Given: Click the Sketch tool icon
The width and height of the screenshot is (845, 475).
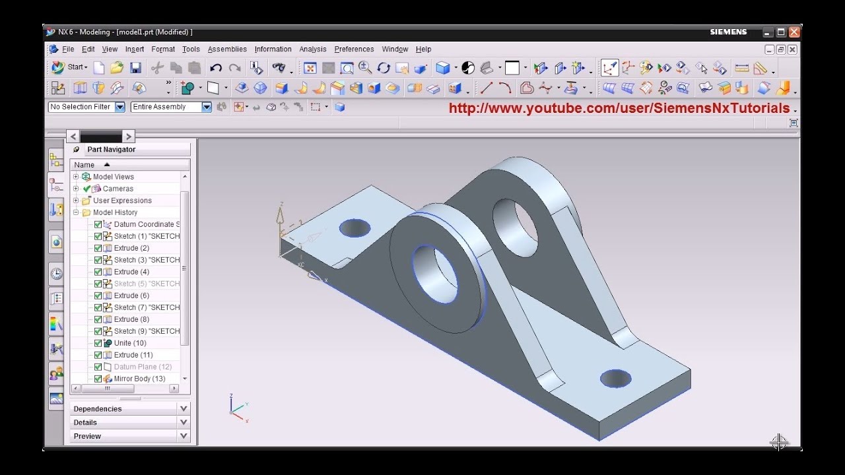Looking at the screenshot, I should tap(58, 88).
